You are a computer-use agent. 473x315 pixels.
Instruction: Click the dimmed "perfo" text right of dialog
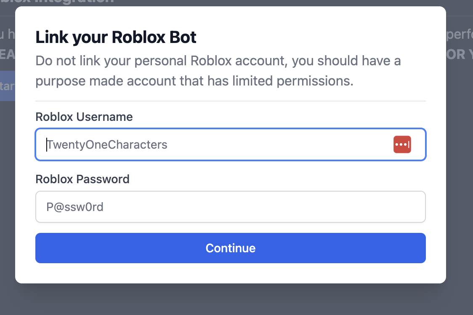pyautogui.click(x=460, y=35)
